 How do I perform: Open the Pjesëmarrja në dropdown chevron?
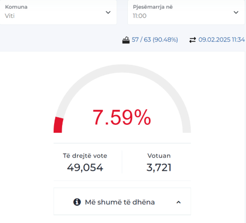pyautogui.click(x=236, y=13)
